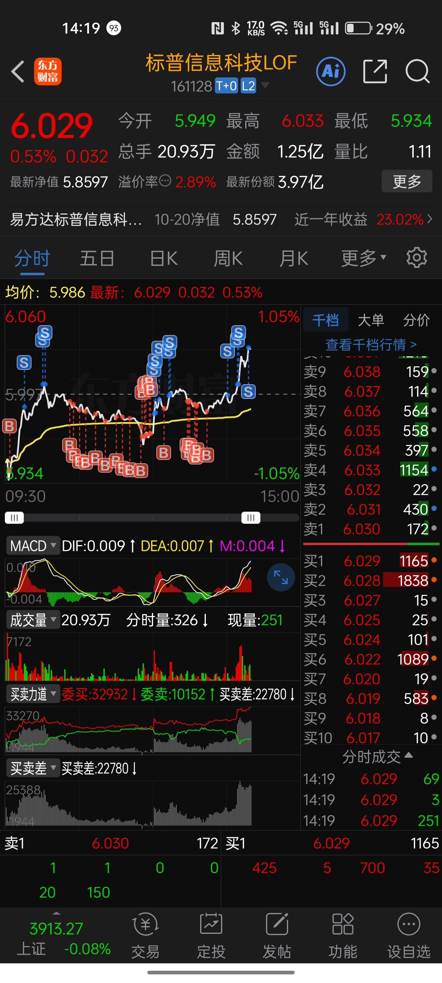Open the Ai assistant icon
Image resolution: width=442 pixels, height=983 pixels.
tap(331, 72)
